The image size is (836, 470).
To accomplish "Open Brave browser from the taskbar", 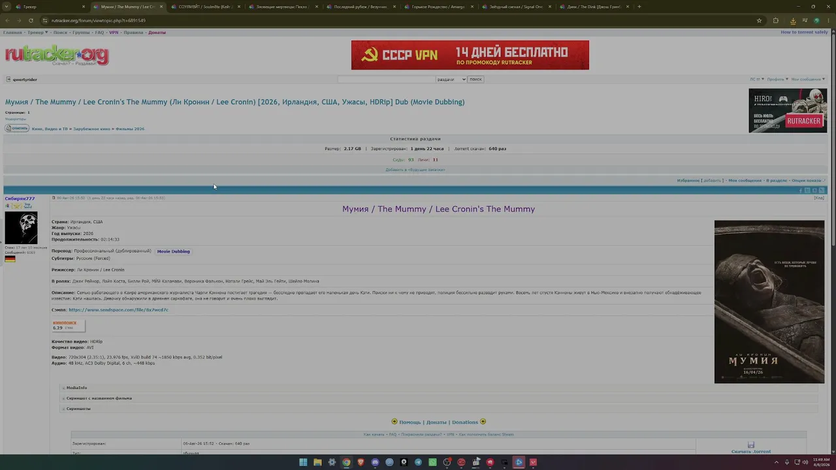I will pyautogui.click(x=361, y=462).
